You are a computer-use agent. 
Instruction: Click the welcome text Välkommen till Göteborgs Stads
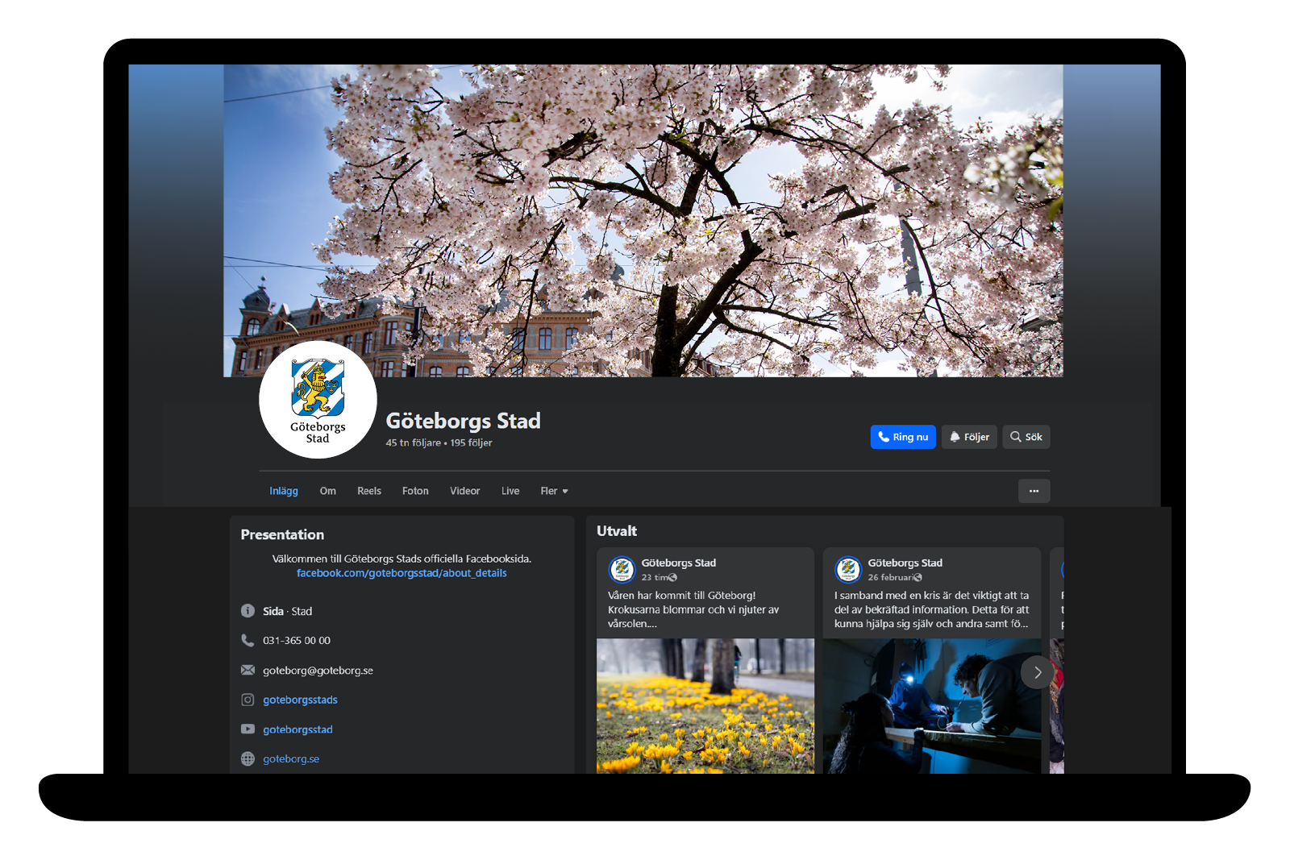[x=402, y=559]
